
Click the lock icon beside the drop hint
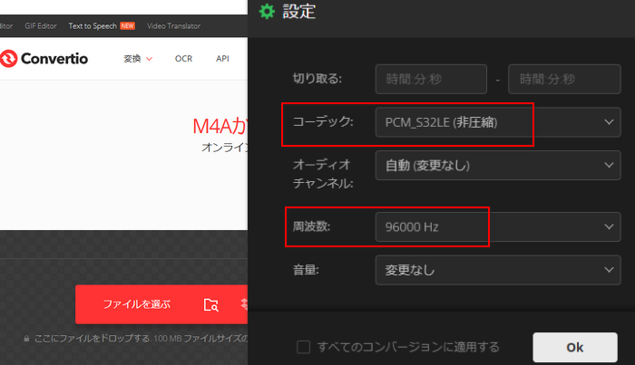click(26, 339)
